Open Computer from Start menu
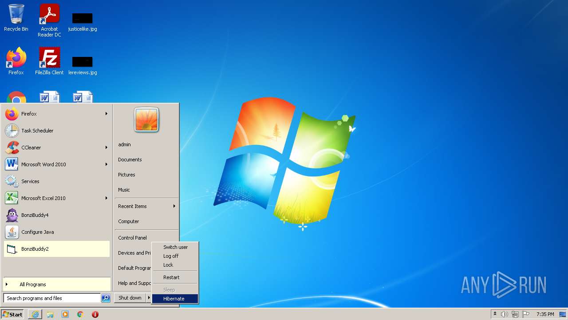This screenshot has height=320, width=568. click(x=146, y=221)
